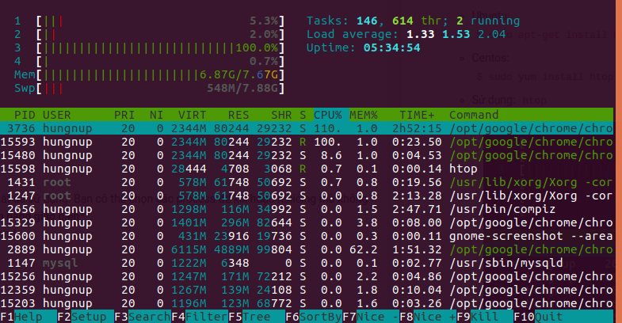The image size is (622, 323).
Task: Click the F1 Help function key
Action: pyautogui.click(x=29, y=317)
